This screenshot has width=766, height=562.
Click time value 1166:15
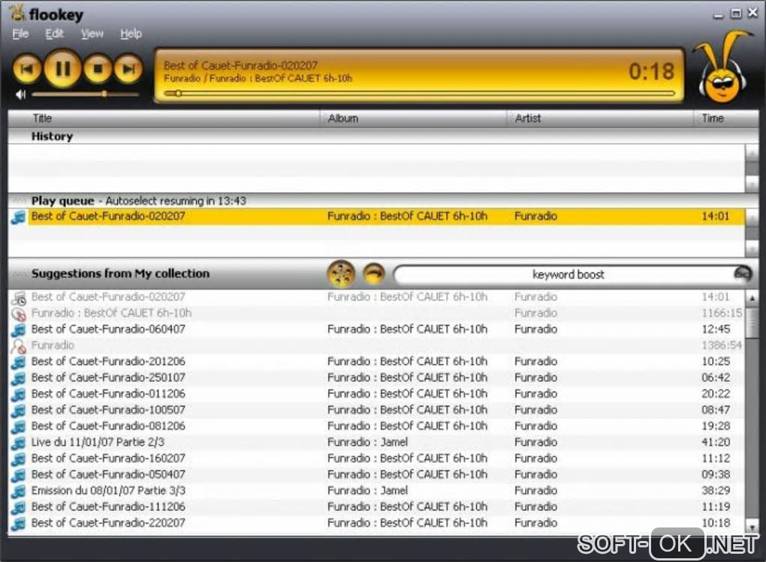click(x=722, y=313)
